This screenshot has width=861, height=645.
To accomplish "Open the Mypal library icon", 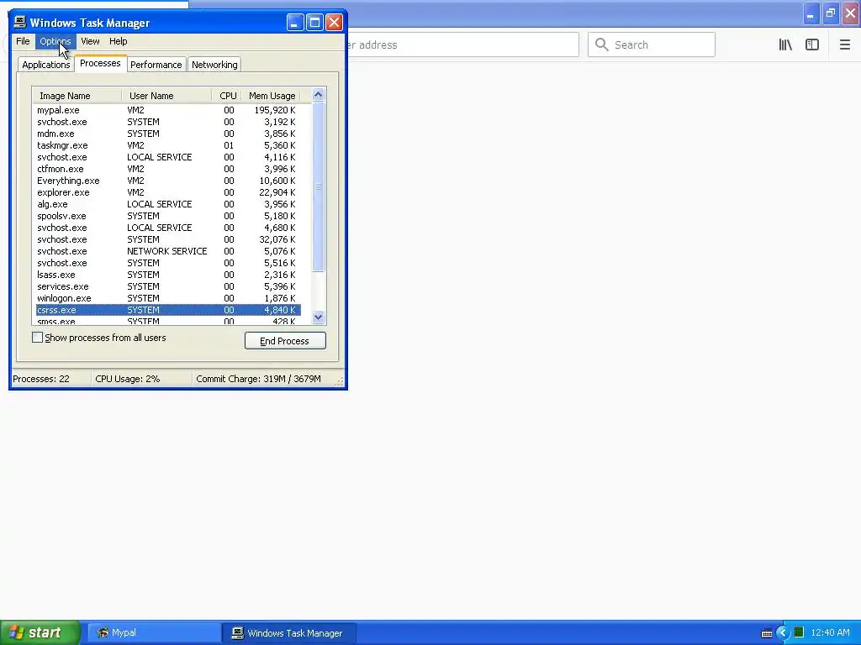I will [x=785, y=45].
